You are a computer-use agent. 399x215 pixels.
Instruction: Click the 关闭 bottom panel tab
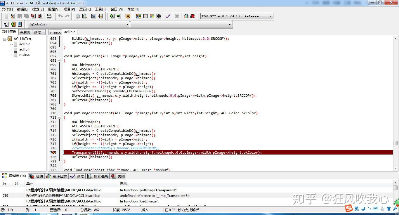click(118, 176)
